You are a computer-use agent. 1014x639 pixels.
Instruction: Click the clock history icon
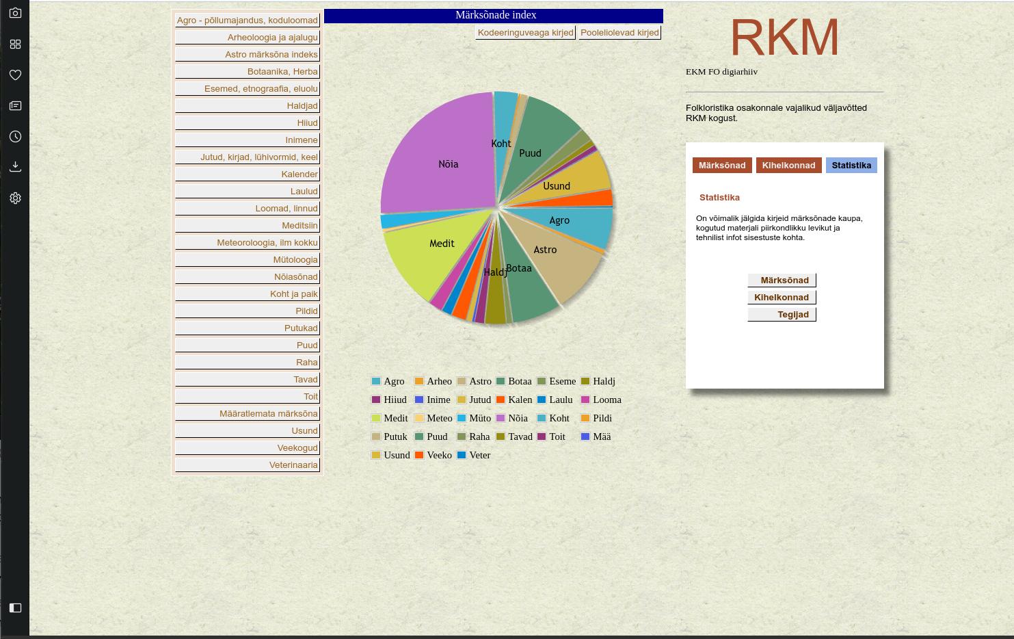click(15, 136)
